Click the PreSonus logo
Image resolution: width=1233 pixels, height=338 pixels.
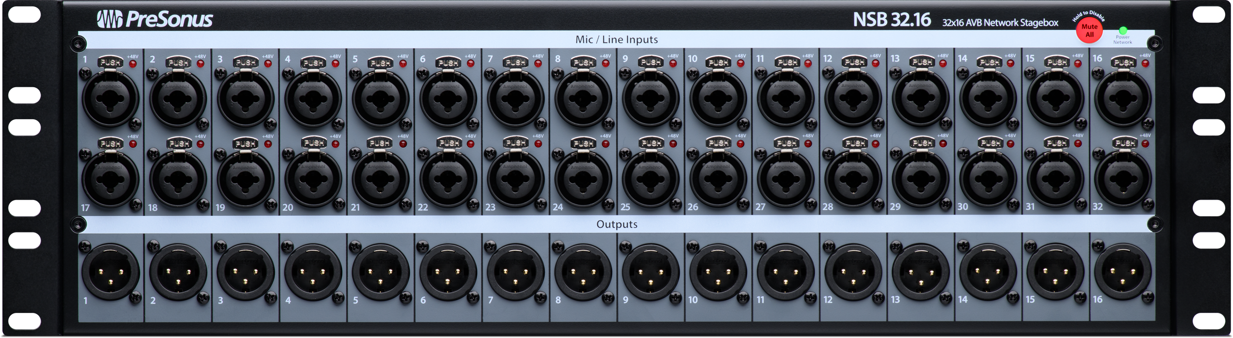pyautogui.click(x=154, y=19)
